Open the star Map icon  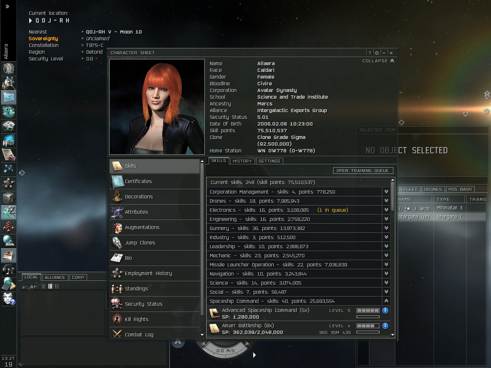(9, 169)
